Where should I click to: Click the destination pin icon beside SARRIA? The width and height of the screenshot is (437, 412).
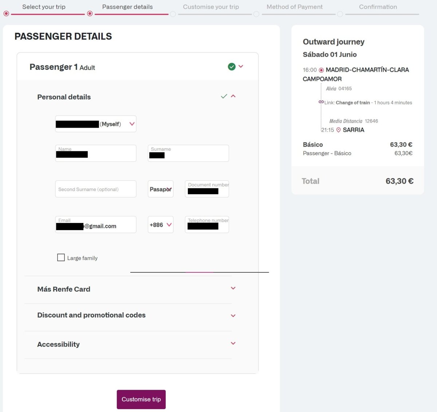pos(338,130)
